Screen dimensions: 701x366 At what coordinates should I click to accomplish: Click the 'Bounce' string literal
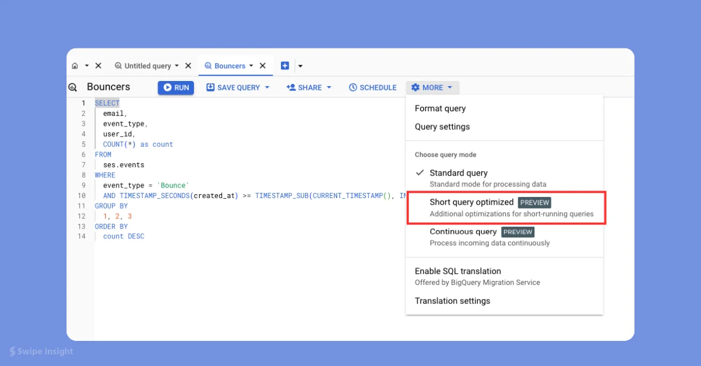[173, 185]
